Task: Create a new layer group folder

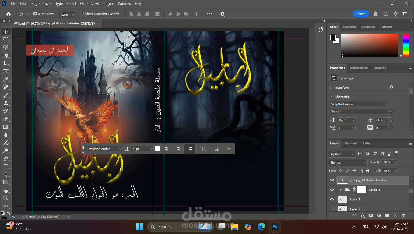Action: (x=387, y=215)
